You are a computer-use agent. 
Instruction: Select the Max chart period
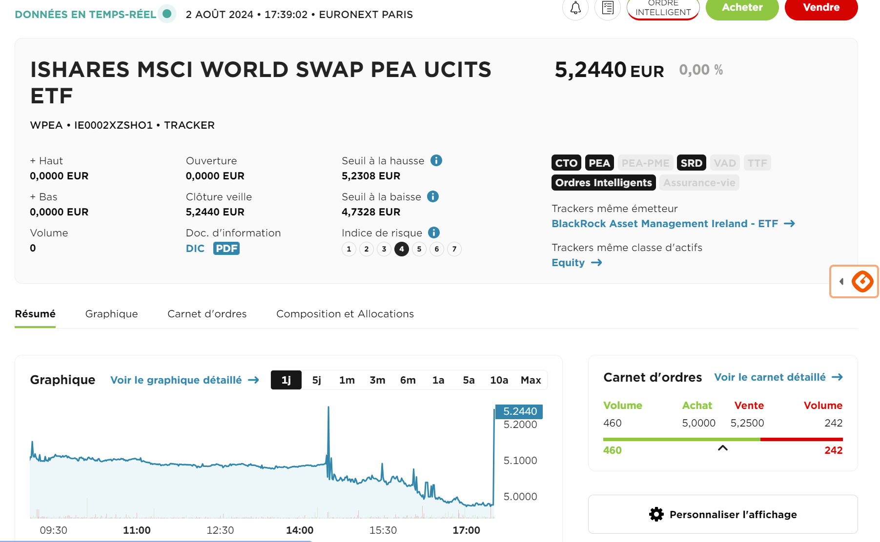point(531,380)
